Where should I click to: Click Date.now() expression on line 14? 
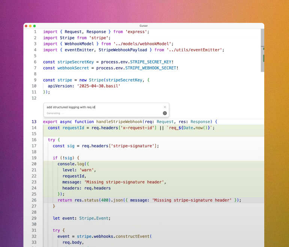click(x=195, y=128)
